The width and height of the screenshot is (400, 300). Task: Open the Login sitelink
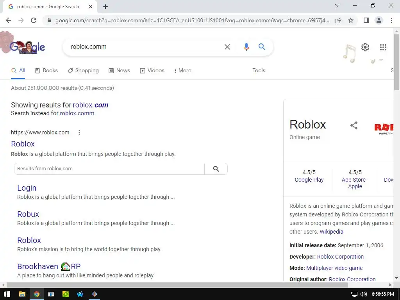27,188
